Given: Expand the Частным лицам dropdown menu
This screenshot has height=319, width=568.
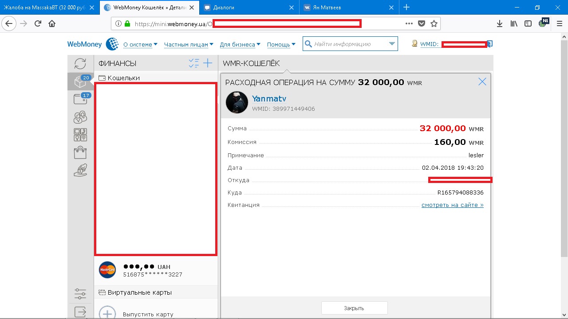Looking at the screenshot, I should [189, 44].
